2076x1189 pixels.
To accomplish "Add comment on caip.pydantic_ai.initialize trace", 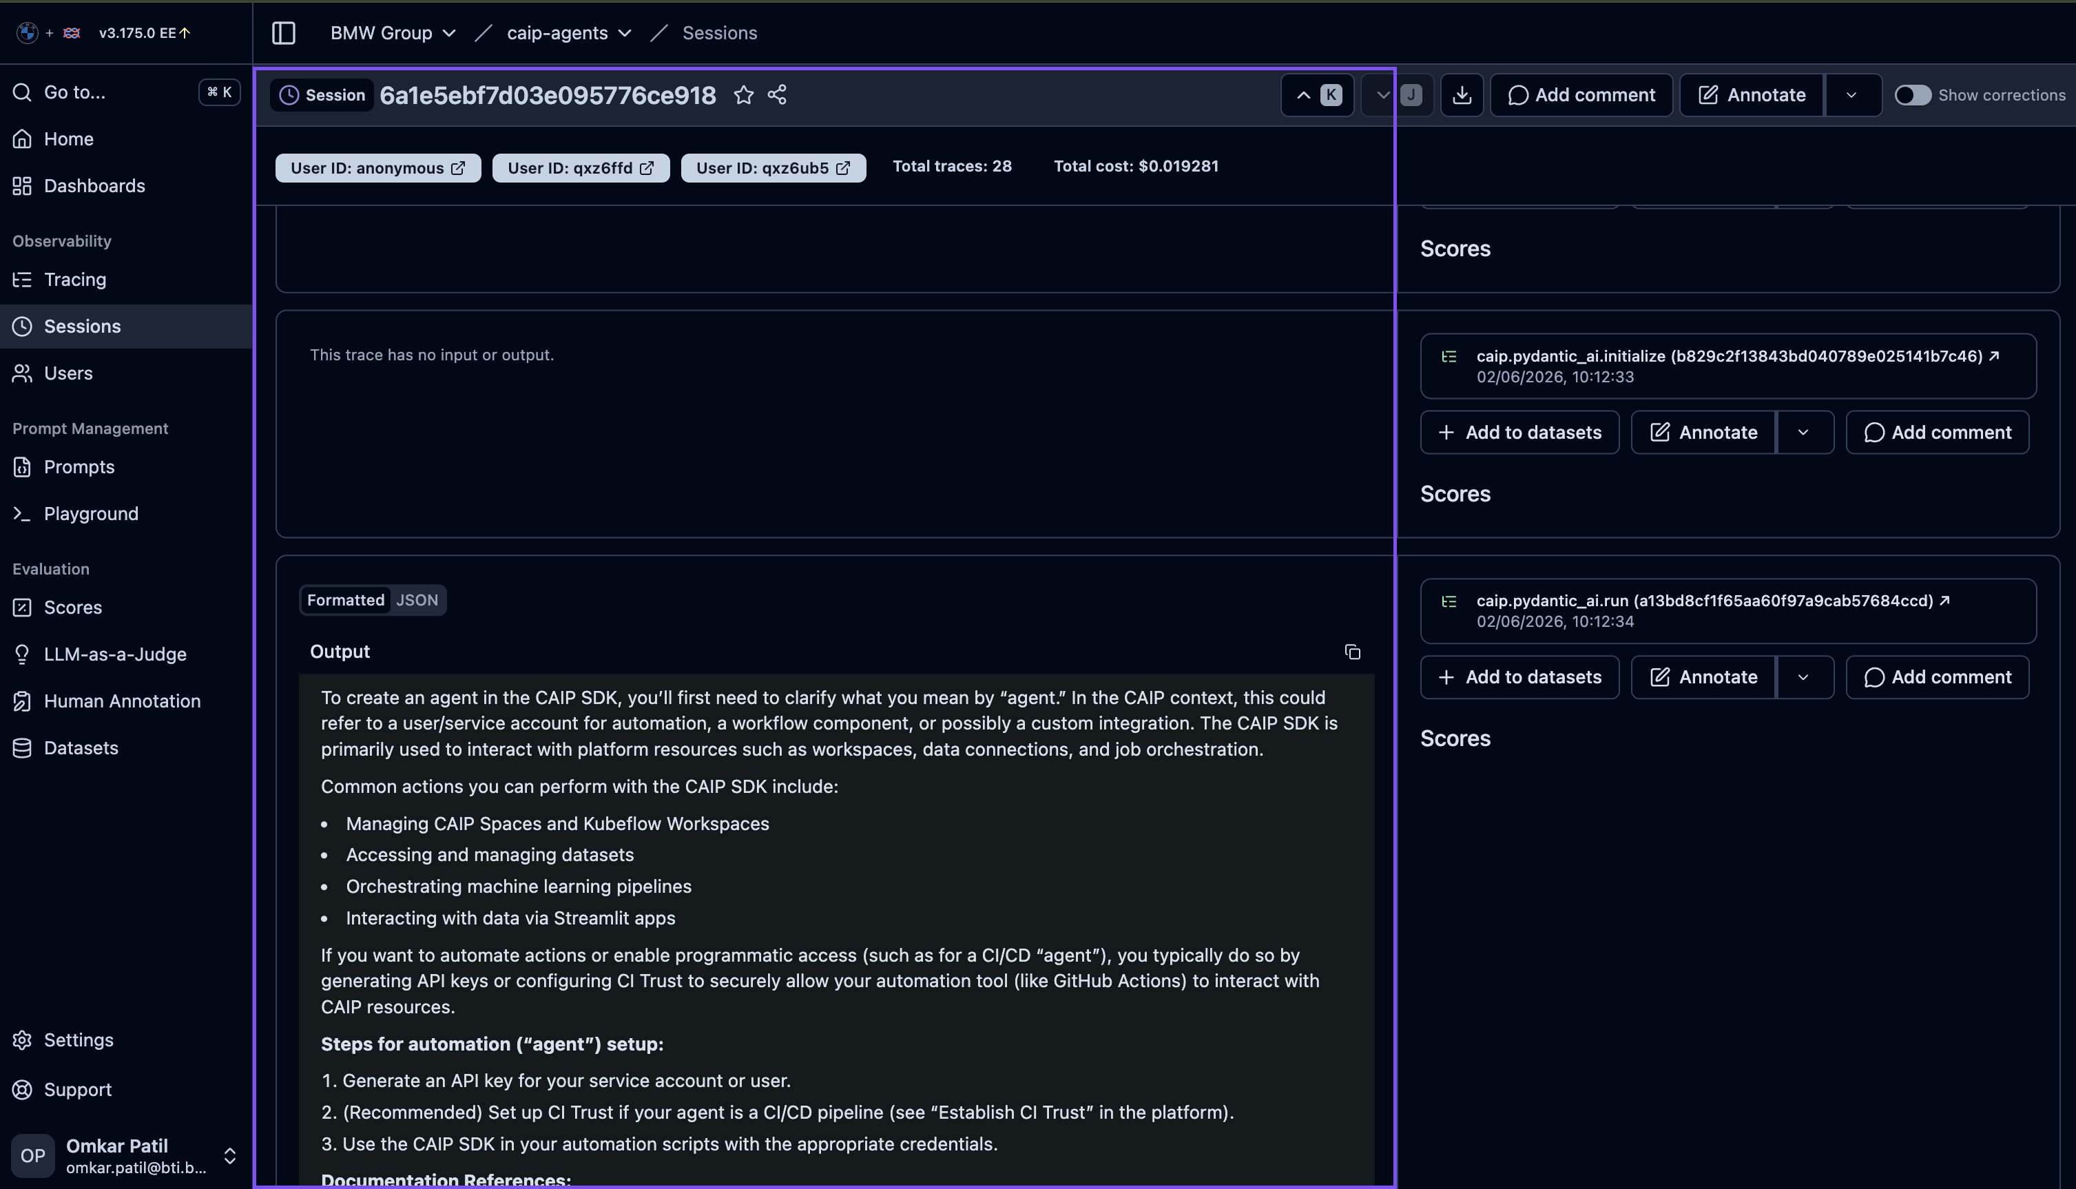I will point(1938,432).
